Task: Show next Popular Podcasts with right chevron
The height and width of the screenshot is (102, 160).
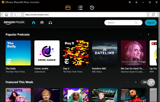Action: tap(148, 34)
